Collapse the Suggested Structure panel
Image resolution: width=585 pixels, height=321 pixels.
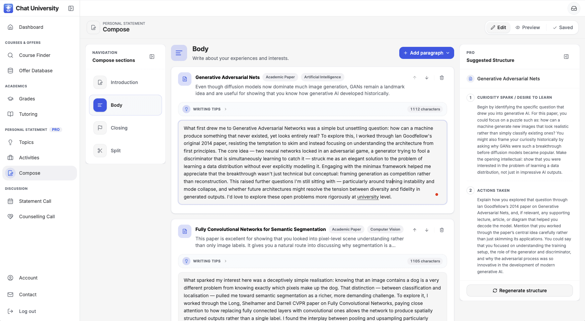566,57
